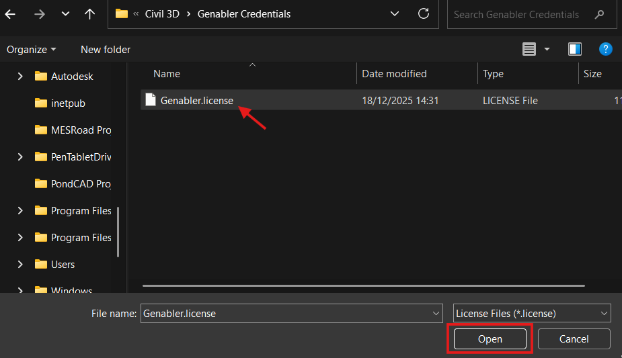The image size is (622, 358).
Task: Click the inetpub folder icon
Action: coord(40,103)
